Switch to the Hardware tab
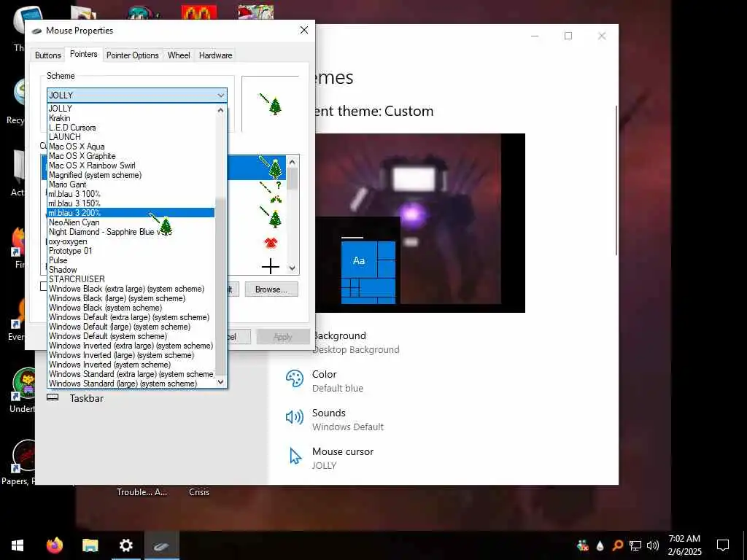Image resolution: width=747 pixels, height=560 pixels. pyautogui.click(x=215, y=55)
